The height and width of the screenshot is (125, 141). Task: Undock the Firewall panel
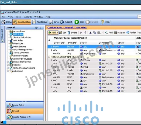coord(36,27)
